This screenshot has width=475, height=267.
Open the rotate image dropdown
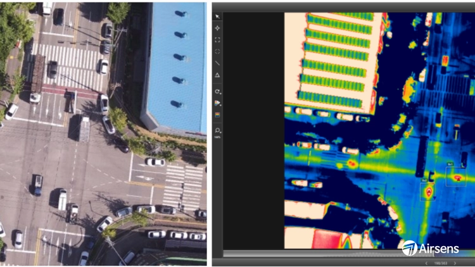coord(218,91)
